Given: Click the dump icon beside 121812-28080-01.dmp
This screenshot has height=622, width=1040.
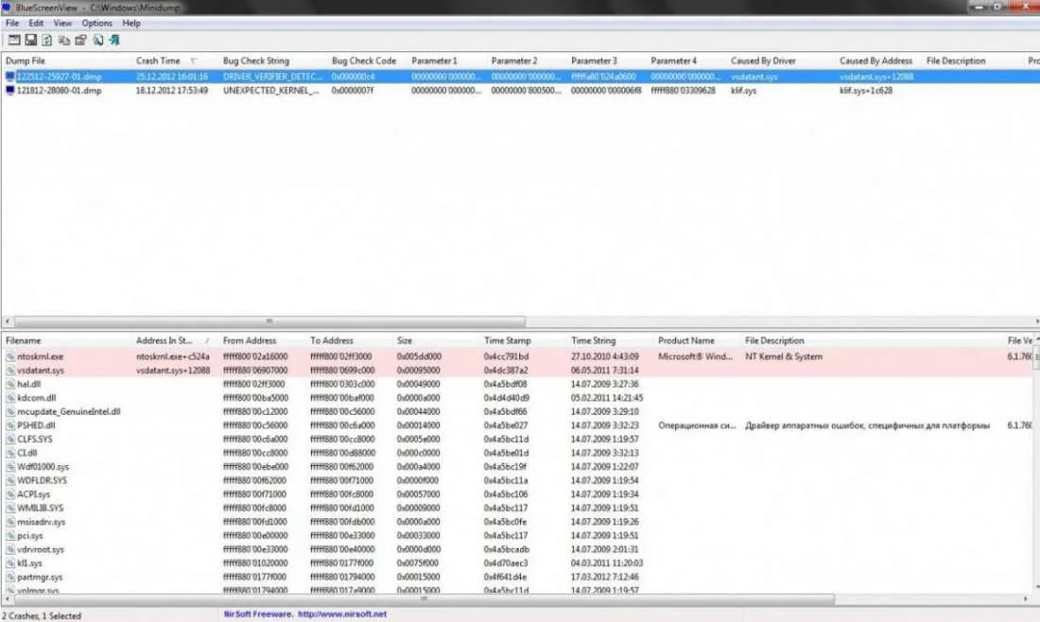Looking at the screenshot, I should pos(10,91).
